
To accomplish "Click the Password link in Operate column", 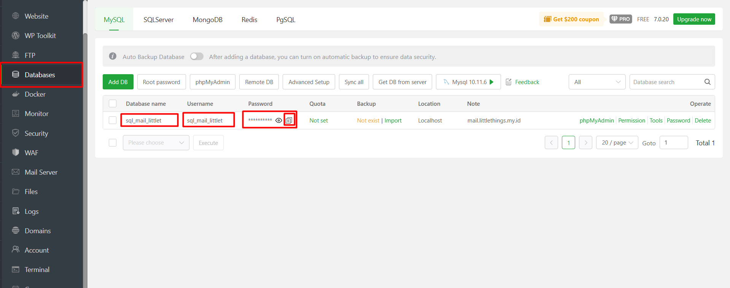I will (678, 120).
